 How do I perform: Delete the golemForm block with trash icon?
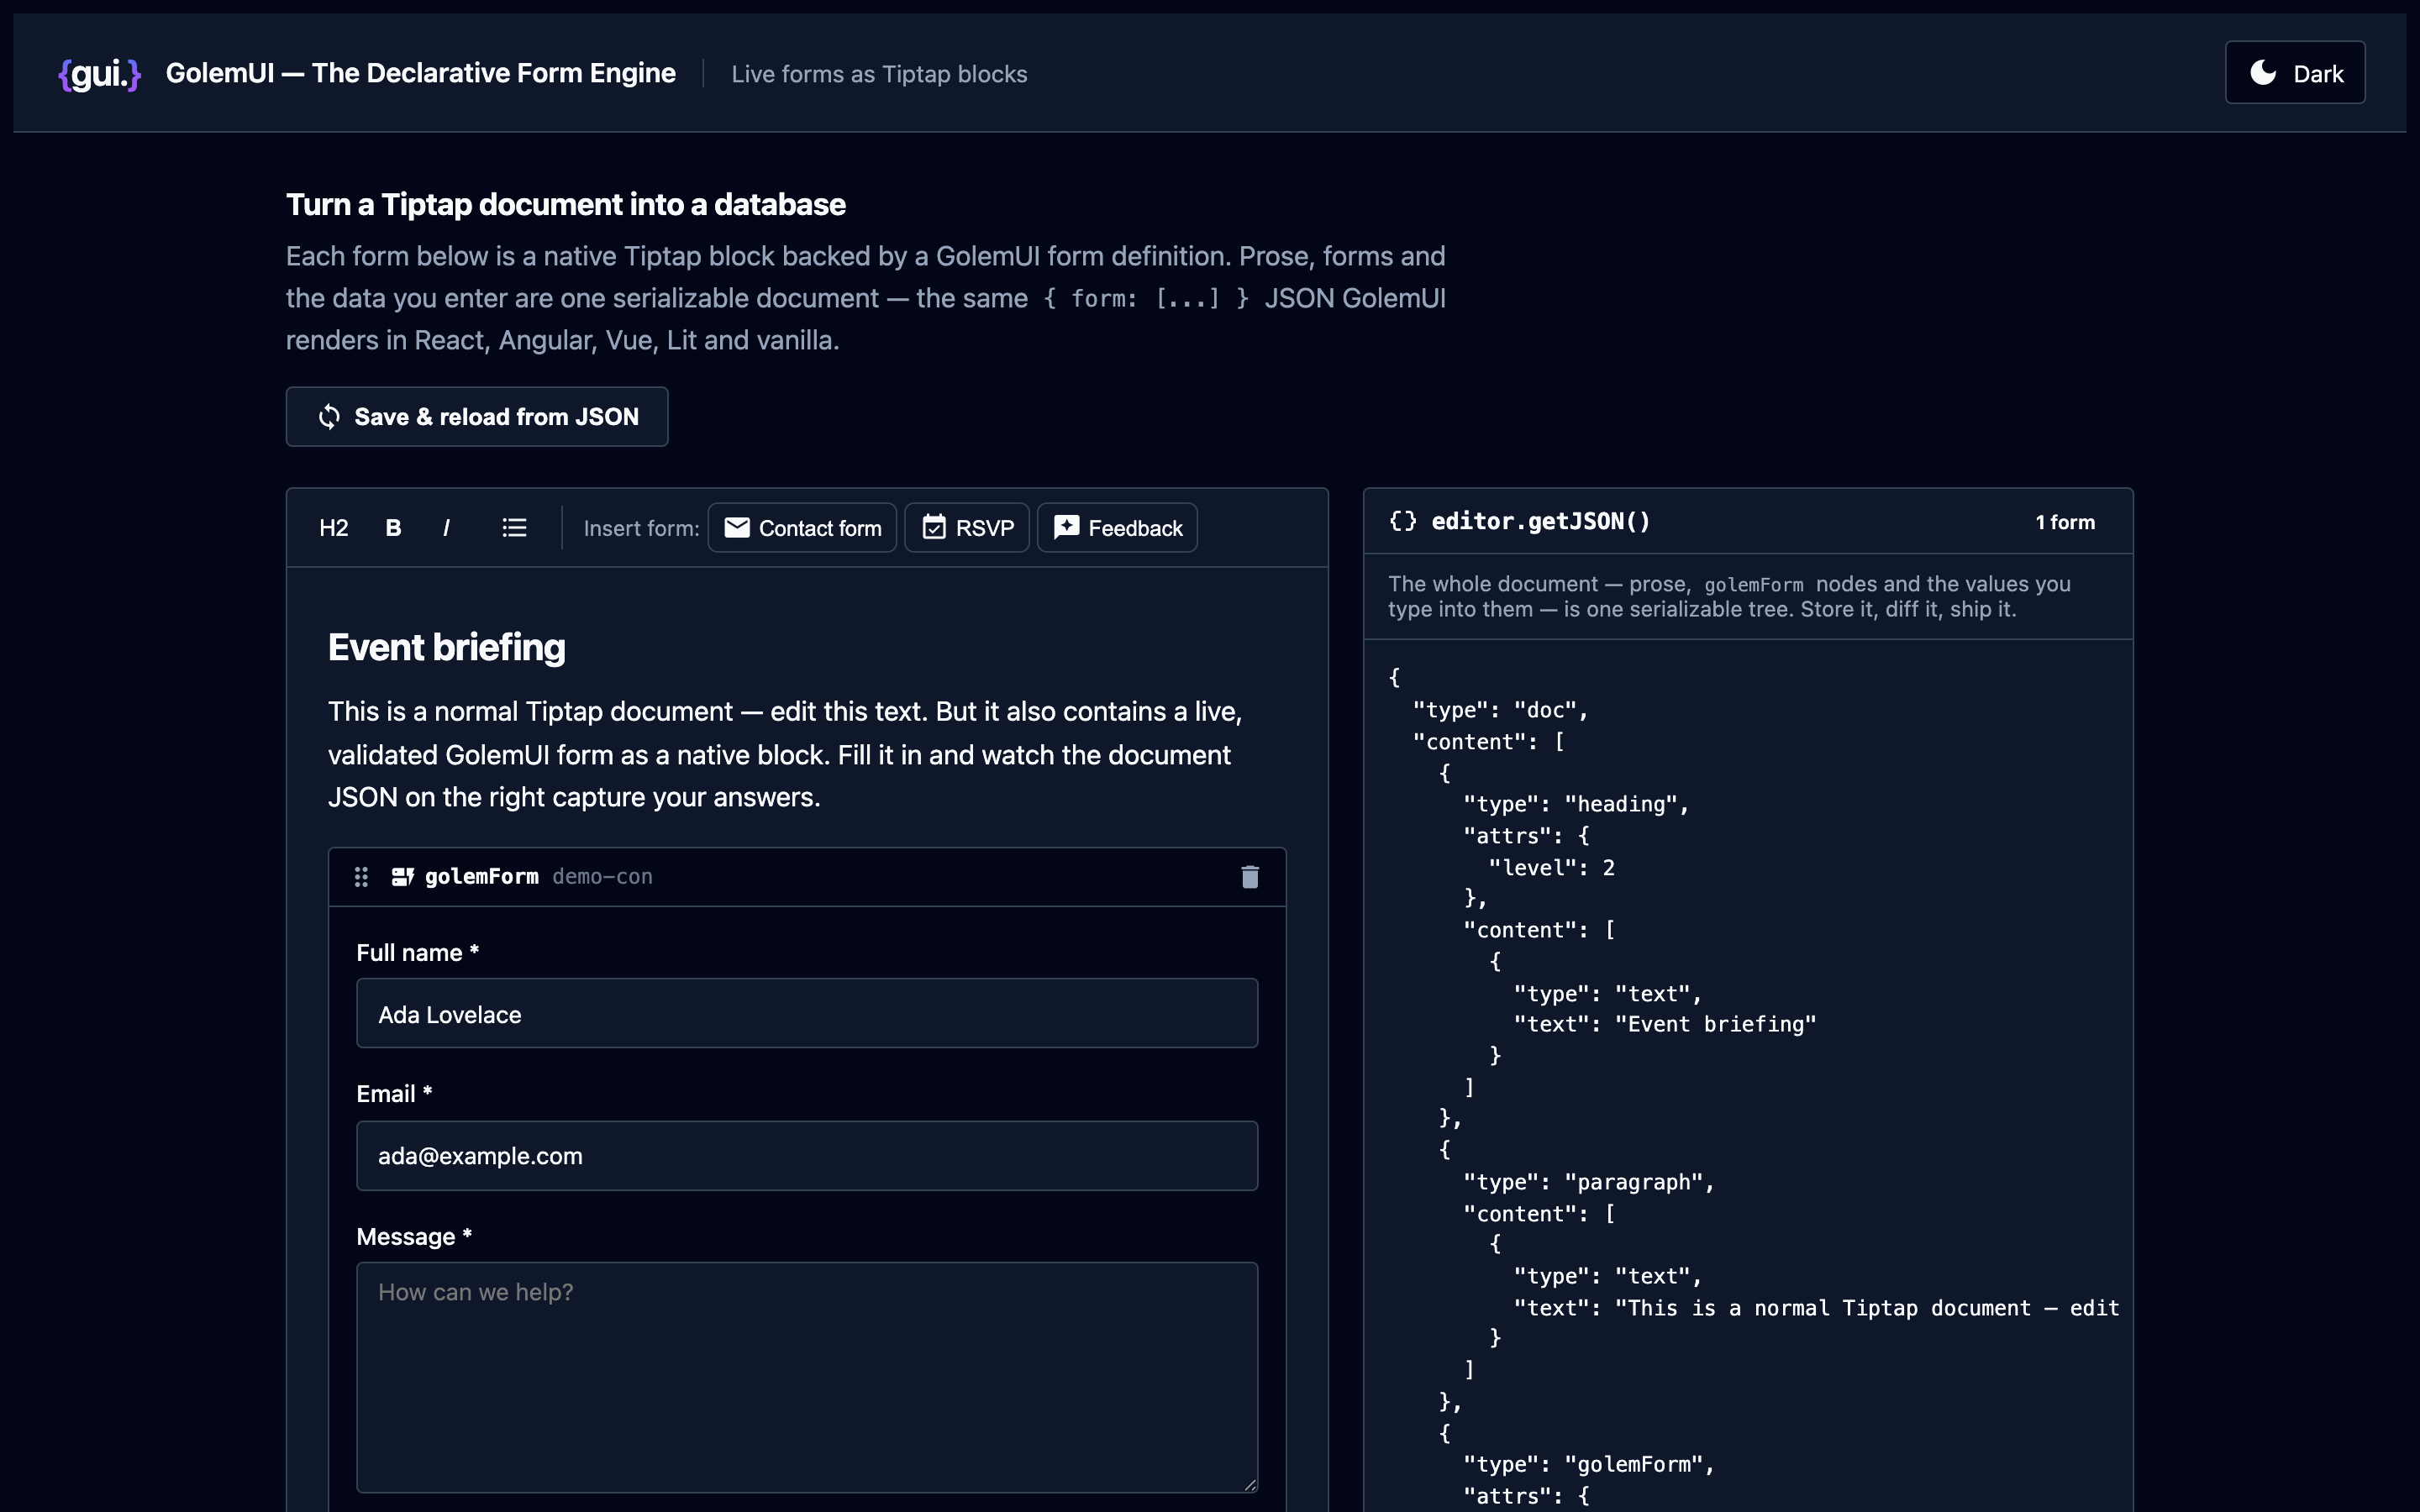[x=1250, y=877]
